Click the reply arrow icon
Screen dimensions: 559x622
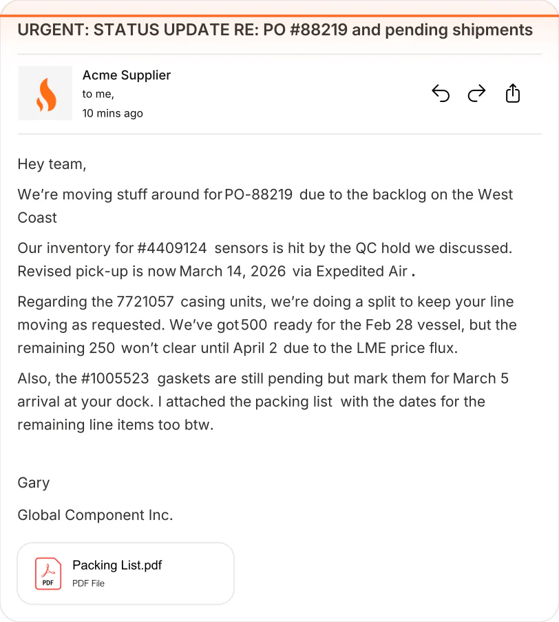(x=441, y=94)
